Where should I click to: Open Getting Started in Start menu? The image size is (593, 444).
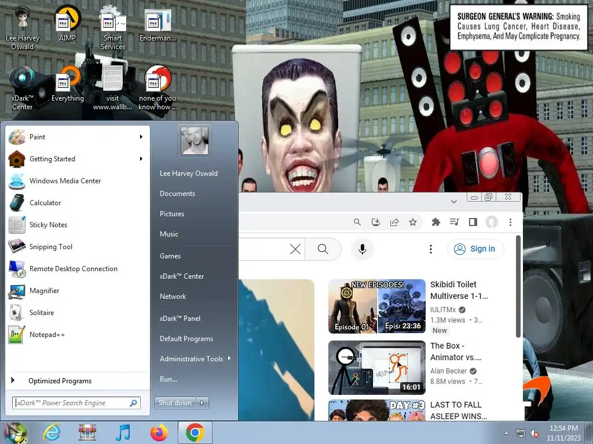point(78,159)
